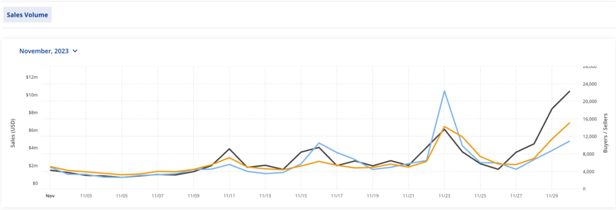Click the chevron next to November, 2023
Screen dimensions: 616x210
point(75,51)
